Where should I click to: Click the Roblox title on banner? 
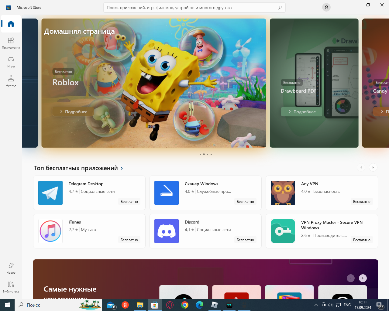pyautogui.click(x=66, y=83)
